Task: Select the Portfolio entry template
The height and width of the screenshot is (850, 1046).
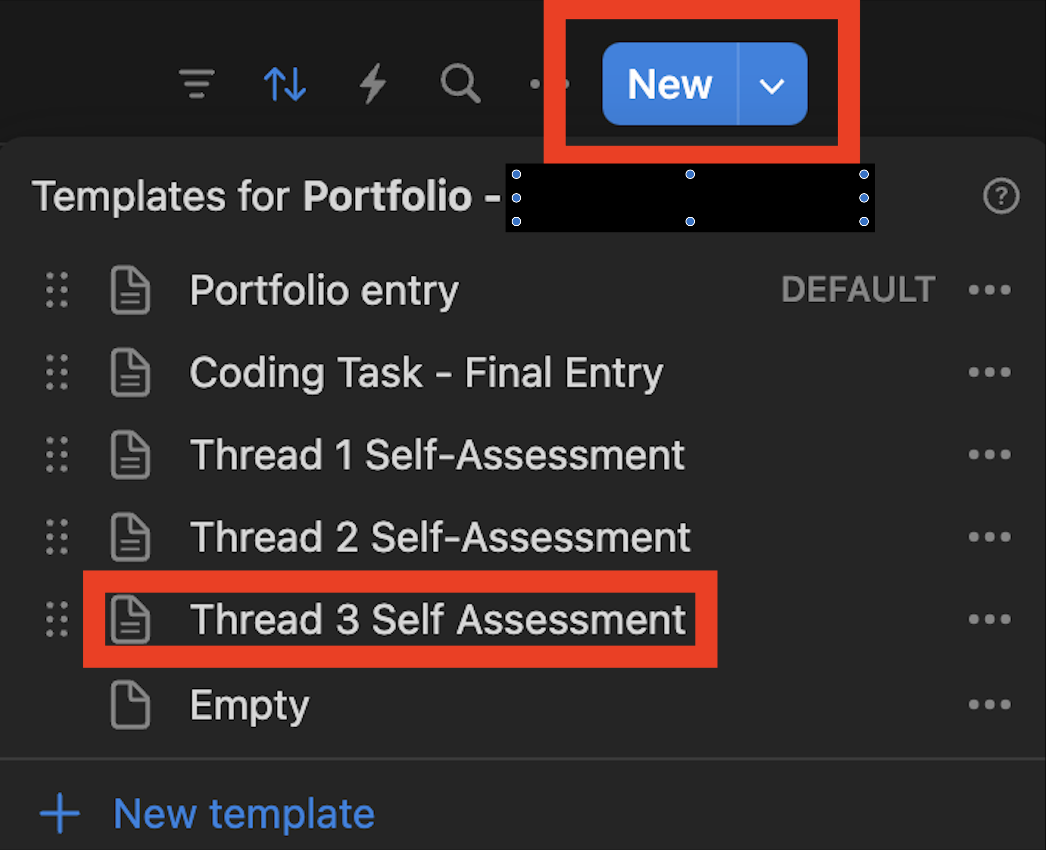Action: pyautogui.click(x=324, y=290)
